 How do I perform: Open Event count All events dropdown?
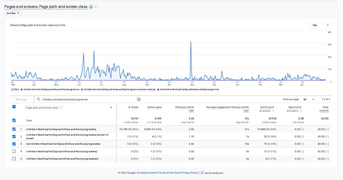(267, 111)
